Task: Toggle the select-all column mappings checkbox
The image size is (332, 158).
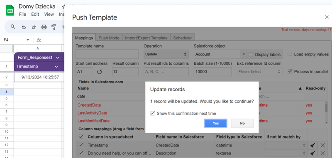Action: [x=81, y=137]
